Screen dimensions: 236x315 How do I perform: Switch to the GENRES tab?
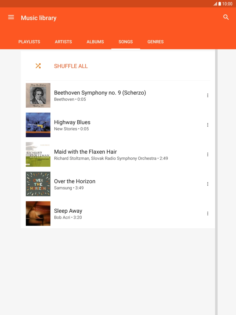point(155,42)
